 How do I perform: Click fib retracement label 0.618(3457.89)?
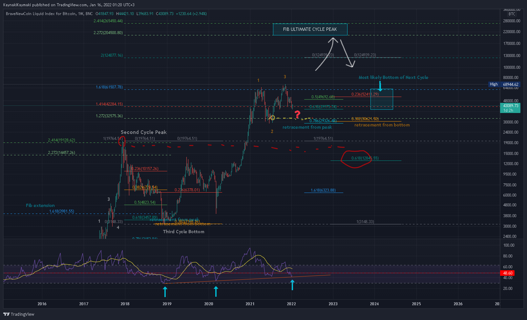(x=145, y=217)
